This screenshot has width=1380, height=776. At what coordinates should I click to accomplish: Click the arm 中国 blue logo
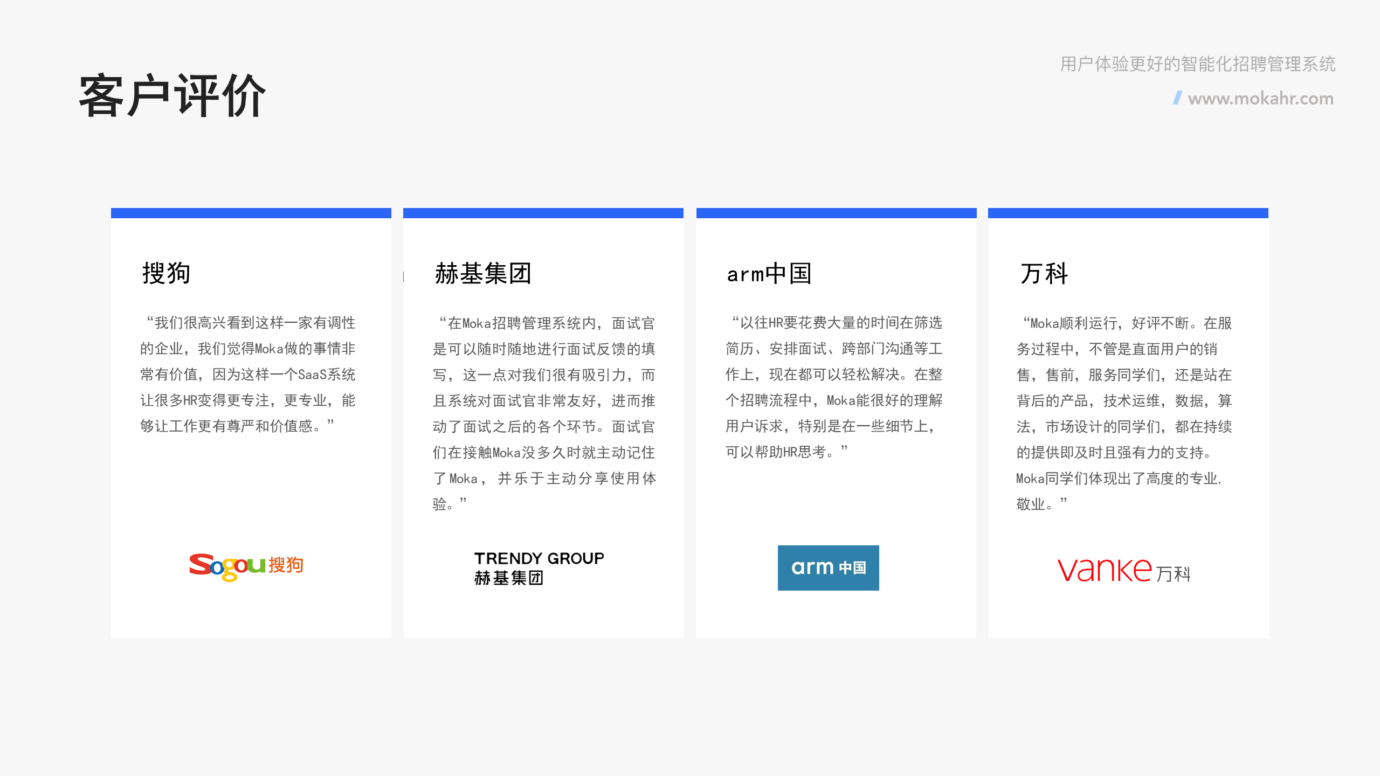(x=828, y=567)
